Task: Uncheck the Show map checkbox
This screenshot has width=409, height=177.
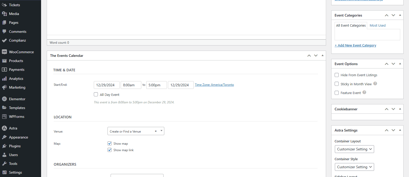Action: pyautogui.click(x=110, y=143)
